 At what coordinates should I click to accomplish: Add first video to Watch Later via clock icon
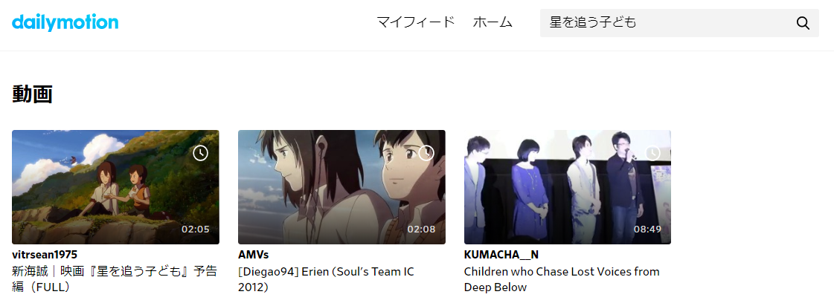pos(200,153)
